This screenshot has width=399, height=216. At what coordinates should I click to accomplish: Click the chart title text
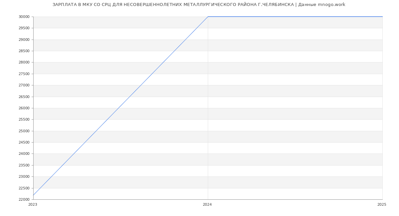click(199, 5)
